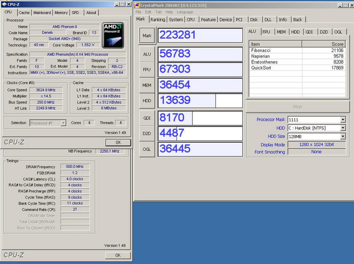Click OK in the back CPU-Z Memory window
The image size is (354, 264).
click(x=118, y=255)
